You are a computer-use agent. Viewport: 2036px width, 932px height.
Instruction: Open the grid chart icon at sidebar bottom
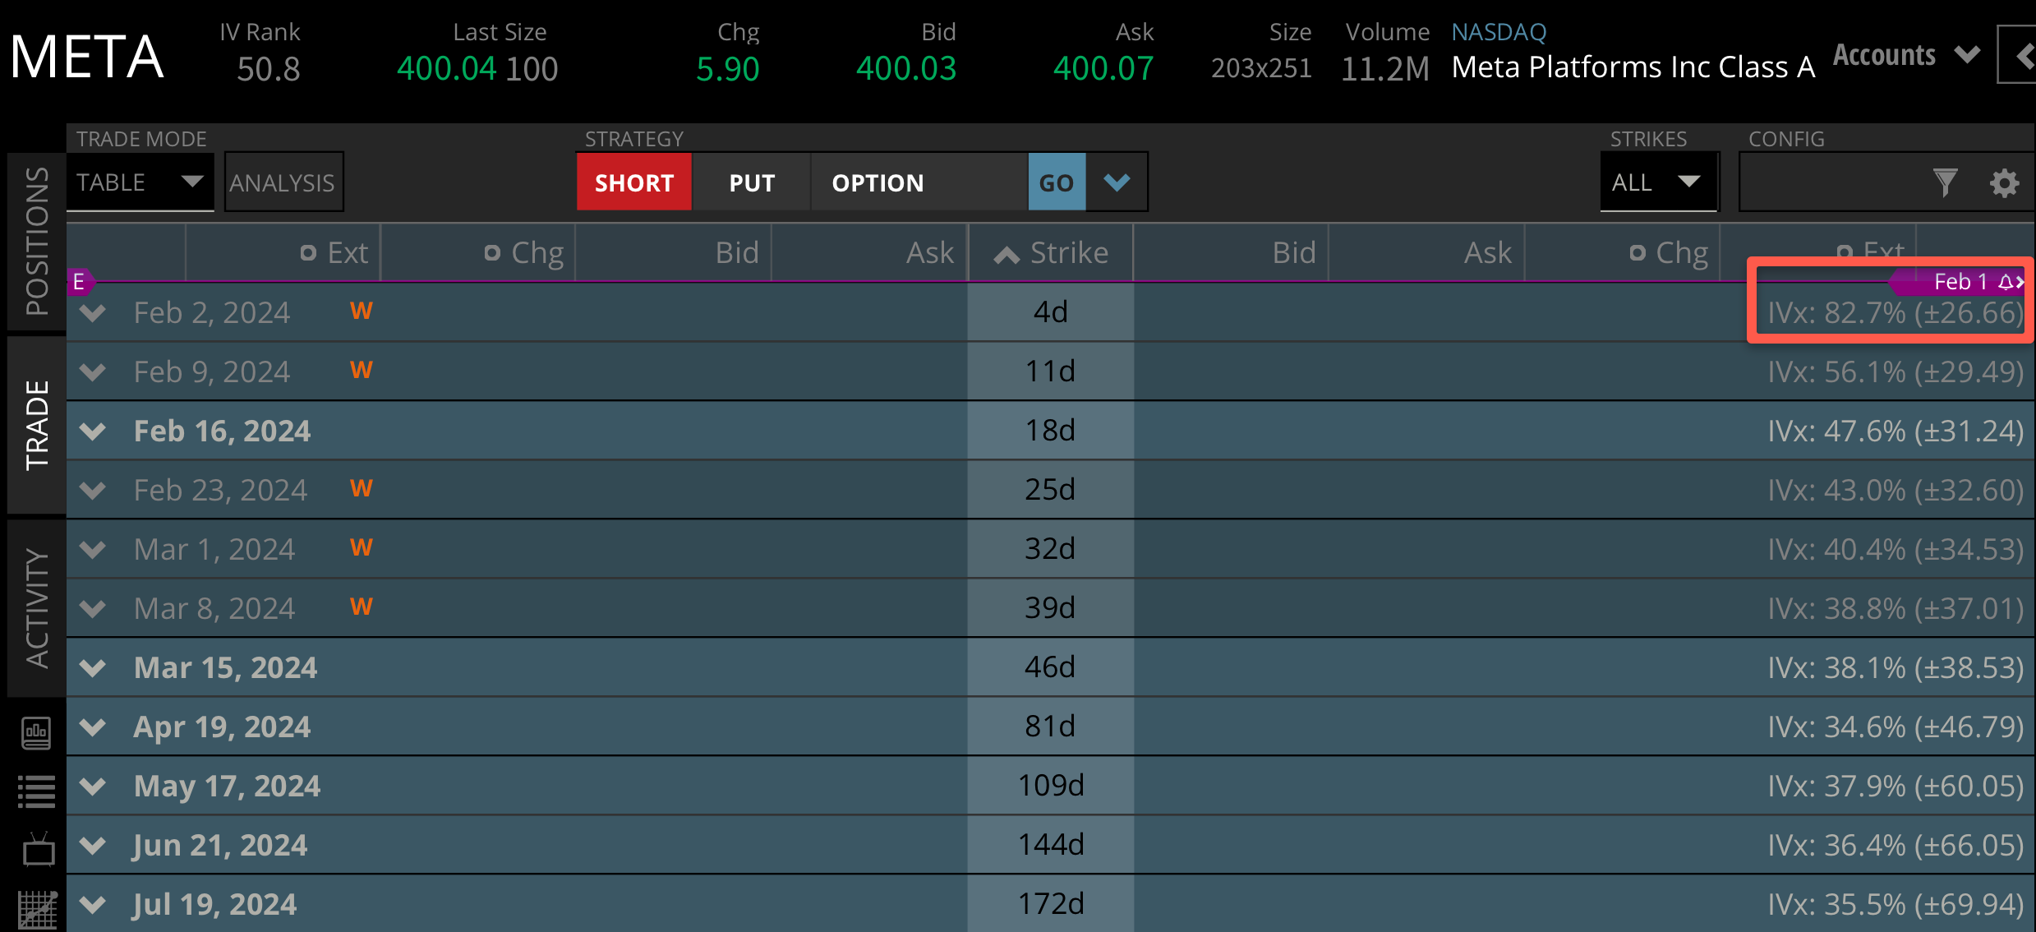click(x=38, y=911)
